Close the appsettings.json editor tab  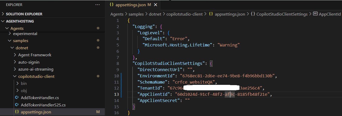(155, 5)
